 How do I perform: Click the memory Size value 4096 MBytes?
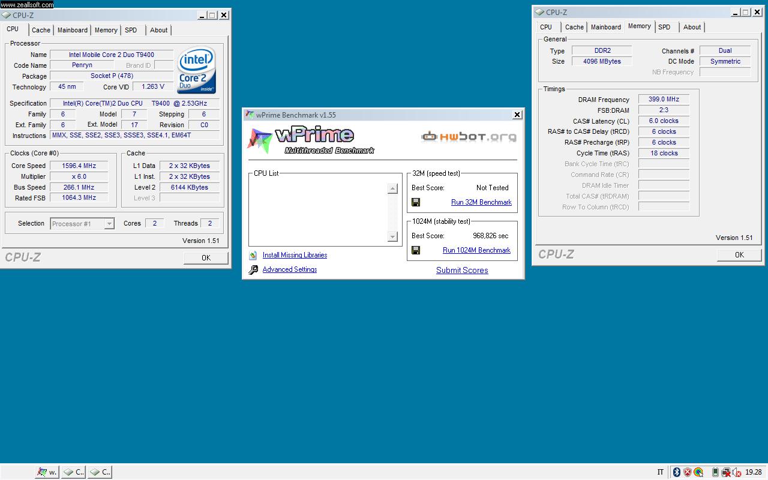602,61
